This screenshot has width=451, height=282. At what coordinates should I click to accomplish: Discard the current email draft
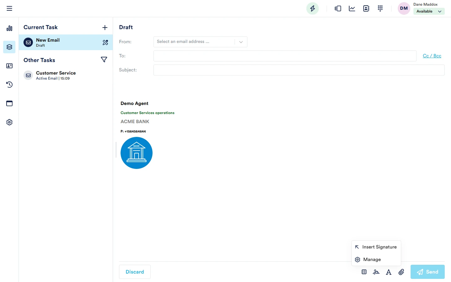click(x=135, y=272)
